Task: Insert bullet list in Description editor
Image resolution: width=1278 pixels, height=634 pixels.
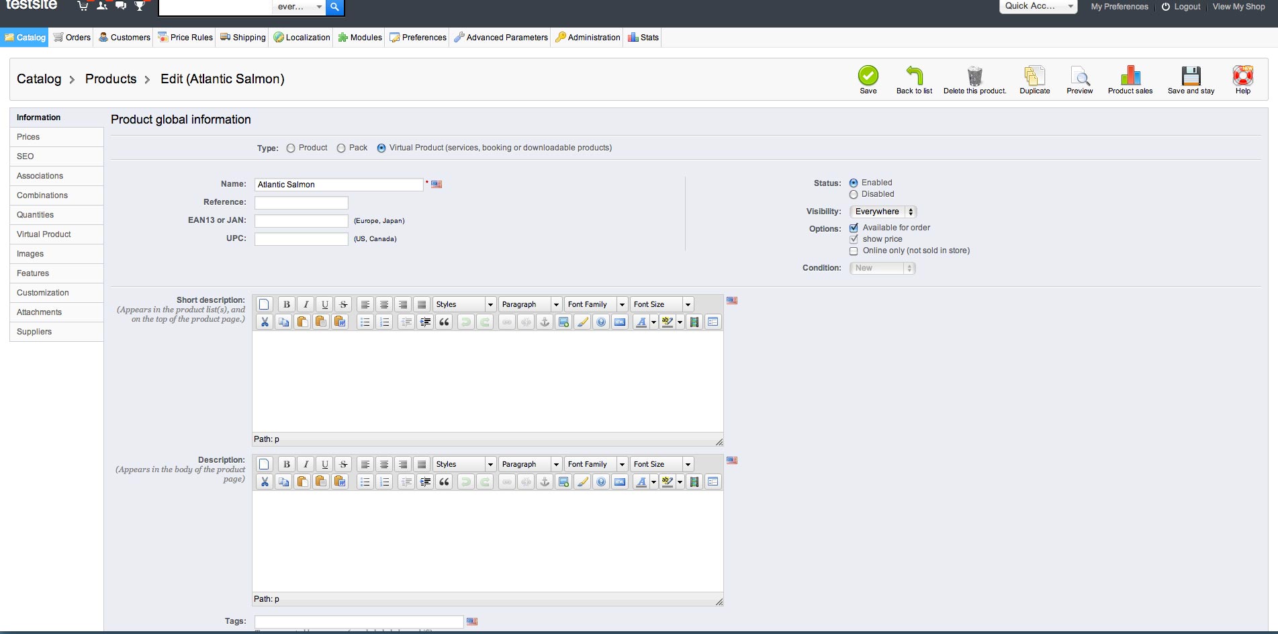Action: point(365,482)
